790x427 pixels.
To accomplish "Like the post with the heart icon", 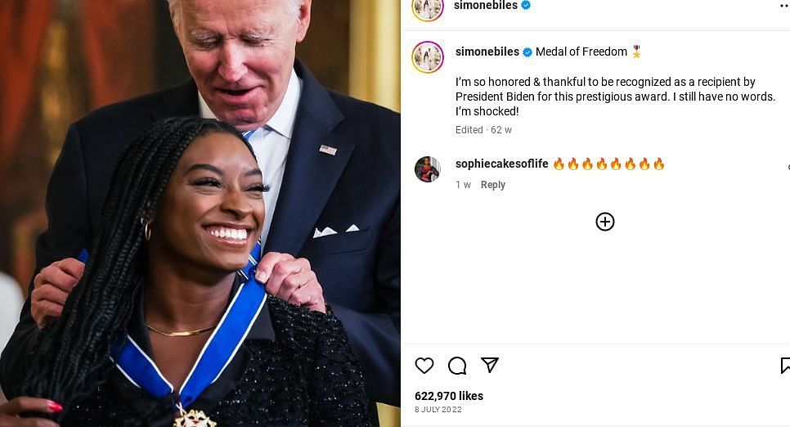I will click(424, 366).
